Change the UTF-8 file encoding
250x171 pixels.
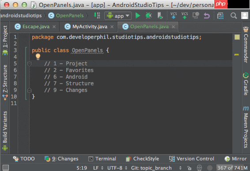(x=117, y=168)
